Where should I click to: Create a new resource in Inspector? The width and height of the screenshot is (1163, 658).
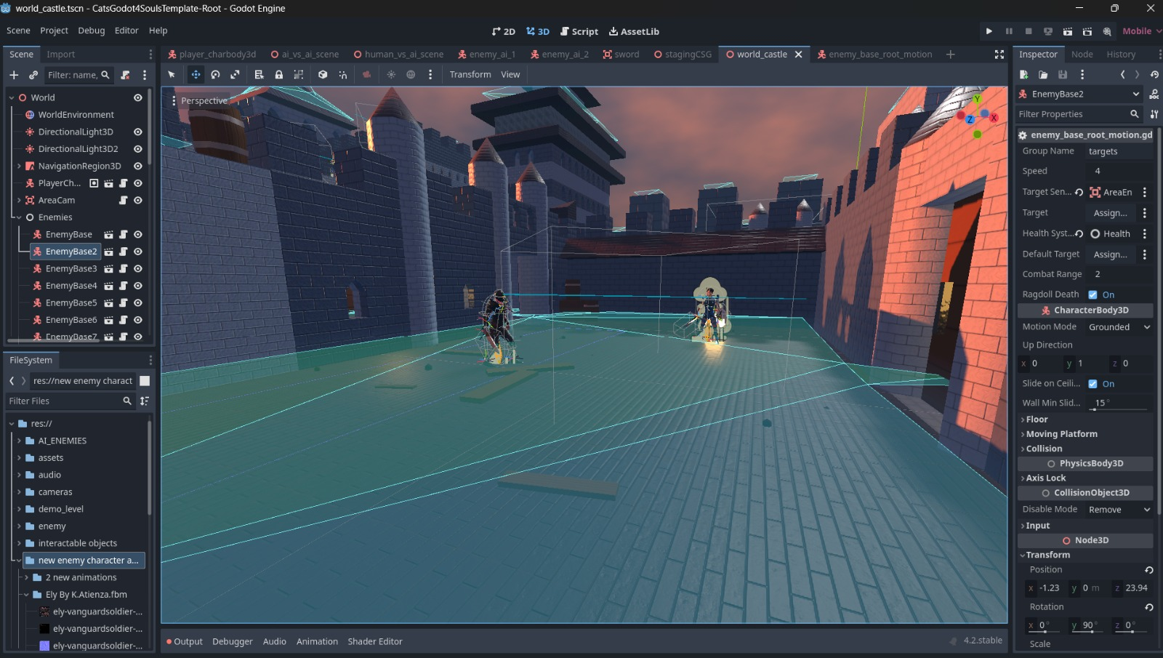pos(1023,74)
